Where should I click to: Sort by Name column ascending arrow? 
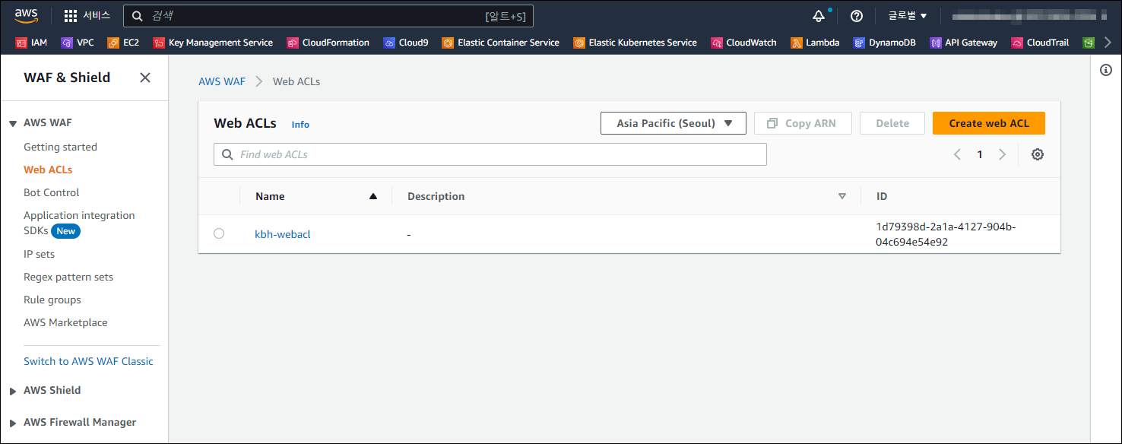(x=372, y=196)
